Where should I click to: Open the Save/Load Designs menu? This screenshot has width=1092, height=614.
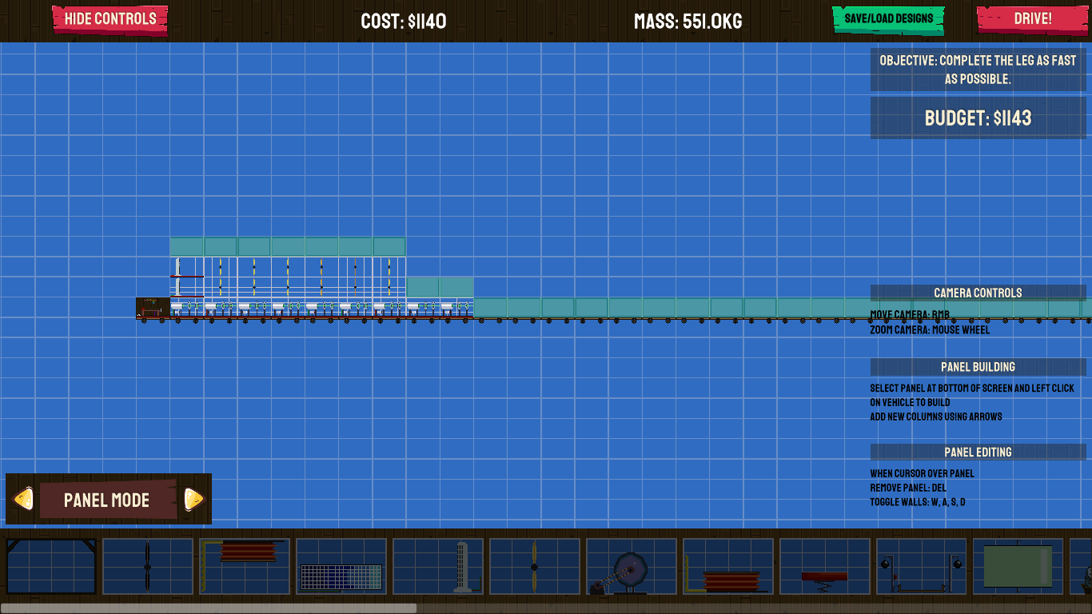888,18
